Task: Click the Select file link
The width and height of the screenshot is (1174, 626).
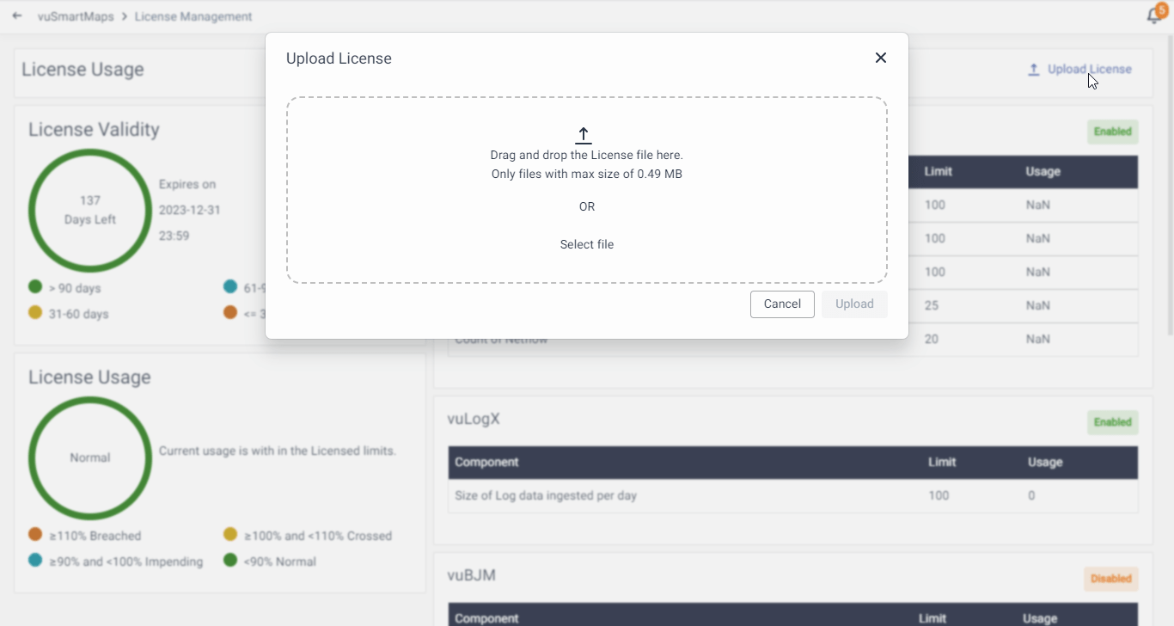Action: [587, 244]
